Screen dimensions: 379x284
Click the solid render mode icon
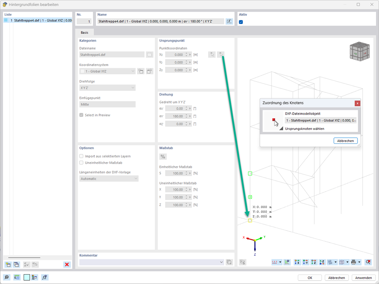pyautogui.click(x=330, y=262)
